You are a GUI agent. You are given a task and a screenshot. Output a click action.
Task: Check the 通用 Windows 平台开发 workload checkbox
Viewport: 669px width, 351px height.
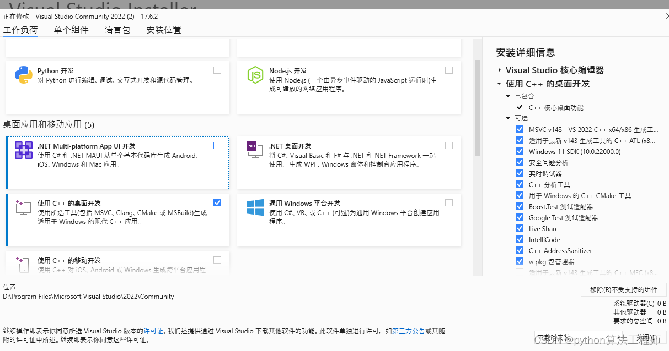click(x=449, y=202)
